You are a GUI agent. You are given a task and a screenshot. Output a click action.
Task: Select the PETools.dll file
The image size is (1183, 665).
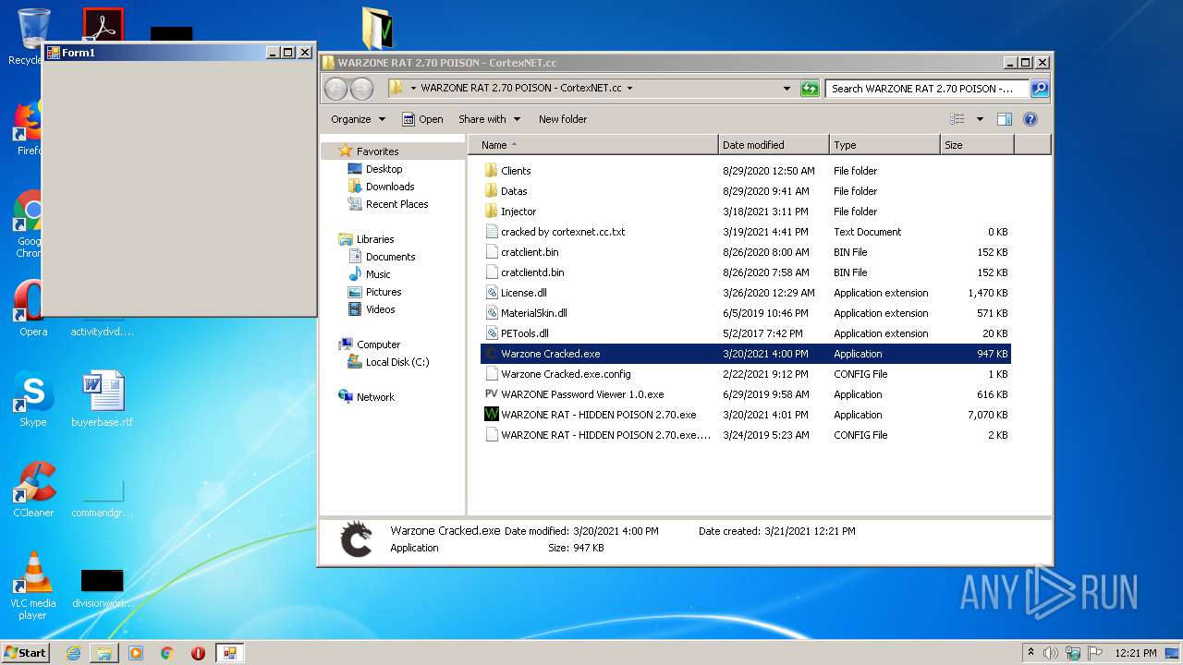click(745, 333)
